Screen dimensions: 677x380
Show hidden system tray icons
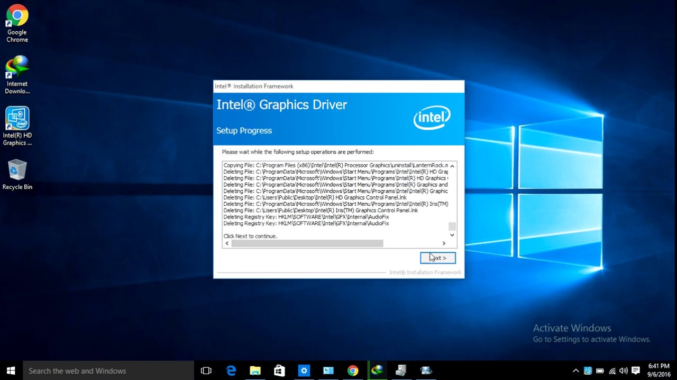click(x=575, y=370)
